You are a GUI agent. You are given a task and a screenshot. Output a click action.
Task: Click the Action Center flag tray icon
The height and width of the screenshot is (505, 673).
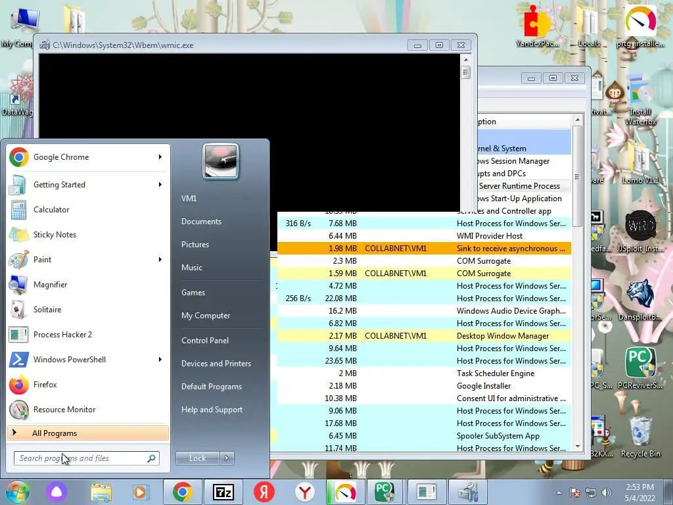coord(575,493)
